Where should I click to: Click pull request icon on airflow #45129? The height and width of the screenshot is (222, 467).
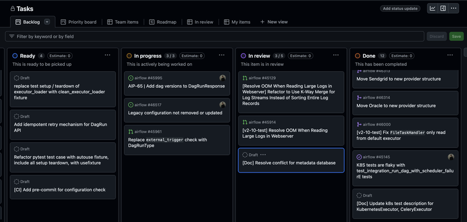point(245,78)
